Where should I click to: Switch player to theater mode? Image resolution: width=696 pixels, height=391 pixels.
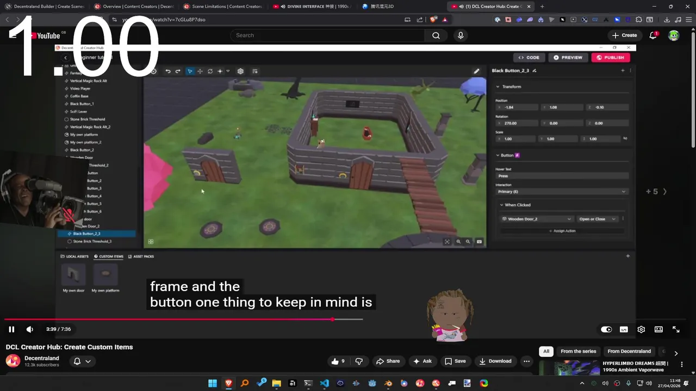pyautogui.click(x=658, y=329)
